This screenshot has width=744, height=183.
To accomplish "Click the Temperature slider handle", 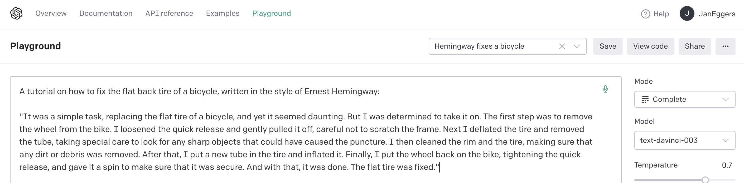I will pos(705,180).
